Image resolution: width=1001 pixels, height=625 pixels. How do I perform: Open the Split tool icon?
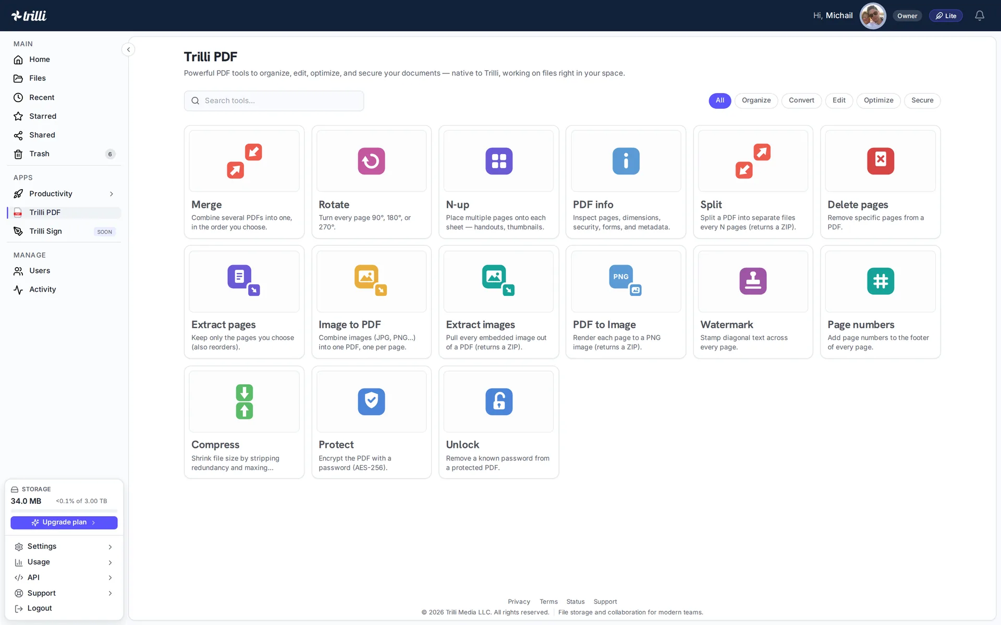(x=753, y=161)
